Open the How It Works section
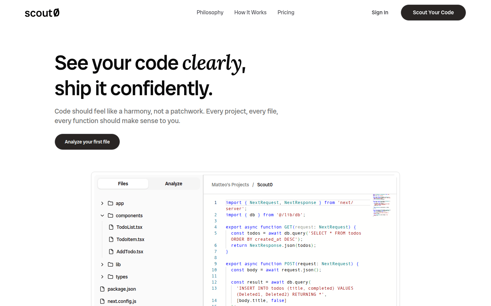This screenshot has height=306, width=491. 250,13
